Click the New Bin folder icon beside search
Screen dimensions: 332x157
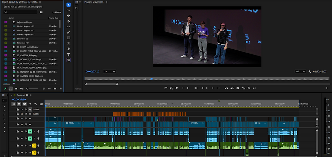coord(41,12)
